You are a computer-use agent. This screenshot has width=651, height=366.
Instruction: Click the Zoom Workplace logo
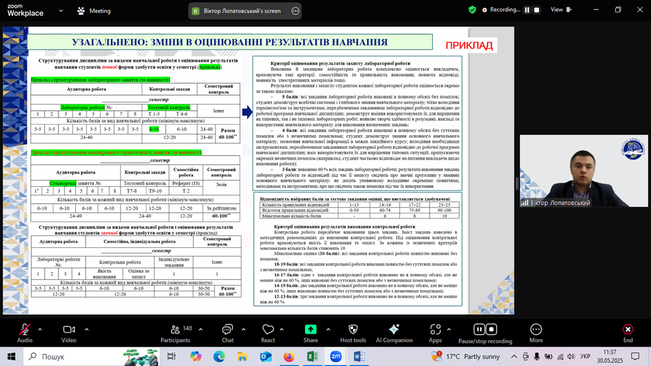(25, 10)
